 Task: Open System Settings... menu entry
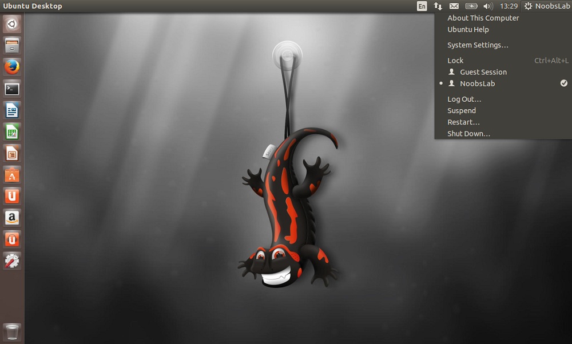[x=478, y=45]
